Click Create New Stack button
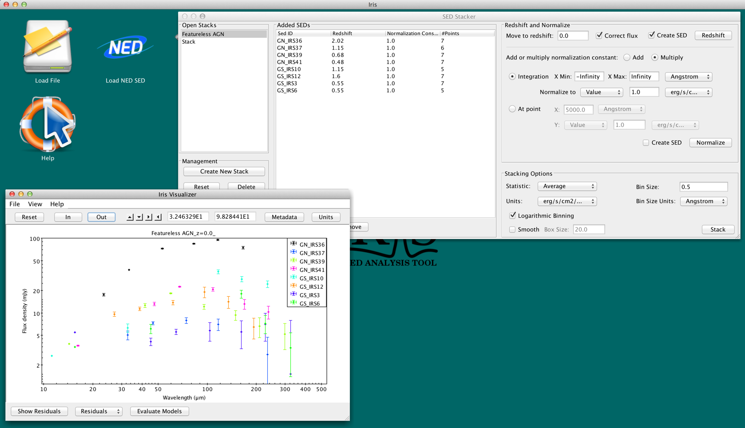Screen dimensions: 745x428 pyautogui.click(x=224, y=172)
